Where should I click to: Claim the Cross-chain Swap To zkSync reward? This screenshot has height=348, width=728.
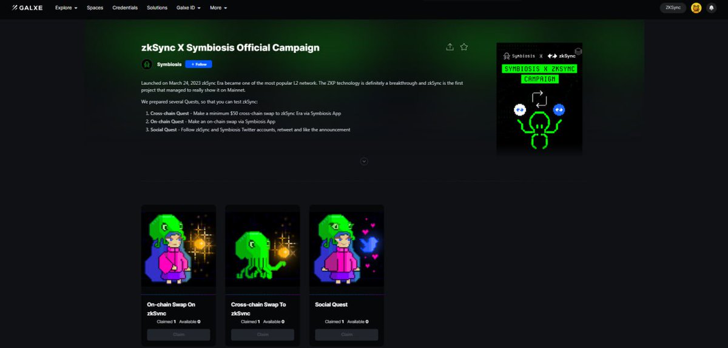click(263, 334)
